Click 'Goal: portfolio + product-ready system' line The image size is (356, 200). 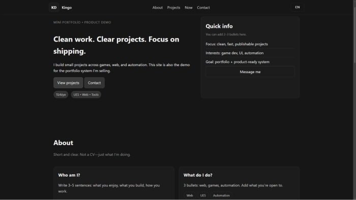[238, 62]
